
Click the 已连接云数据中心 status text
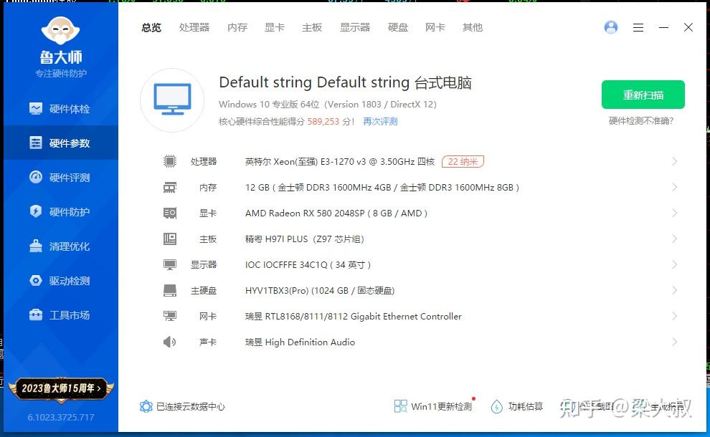point(191,406)
